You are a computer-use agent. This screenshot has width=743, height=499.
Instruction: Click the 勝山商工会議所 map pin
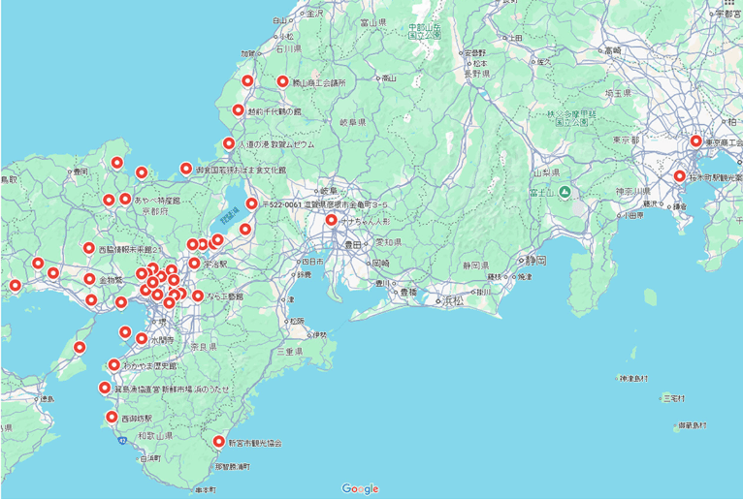(282, 82)
